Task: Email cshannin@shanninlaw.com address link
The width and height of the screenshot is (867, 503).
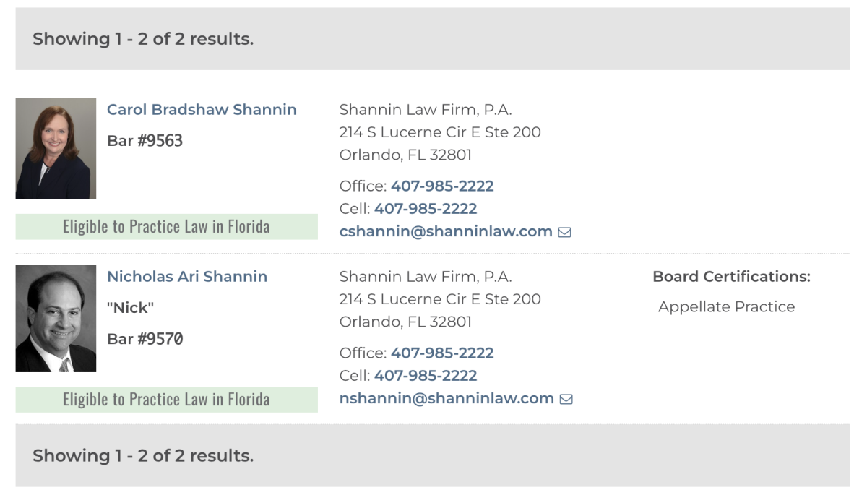Action: [x=446, y=232]
